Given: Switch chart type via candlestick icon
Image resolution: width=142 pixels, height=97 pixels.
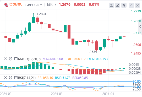Looking at the screenshot, I should point(124,5).
